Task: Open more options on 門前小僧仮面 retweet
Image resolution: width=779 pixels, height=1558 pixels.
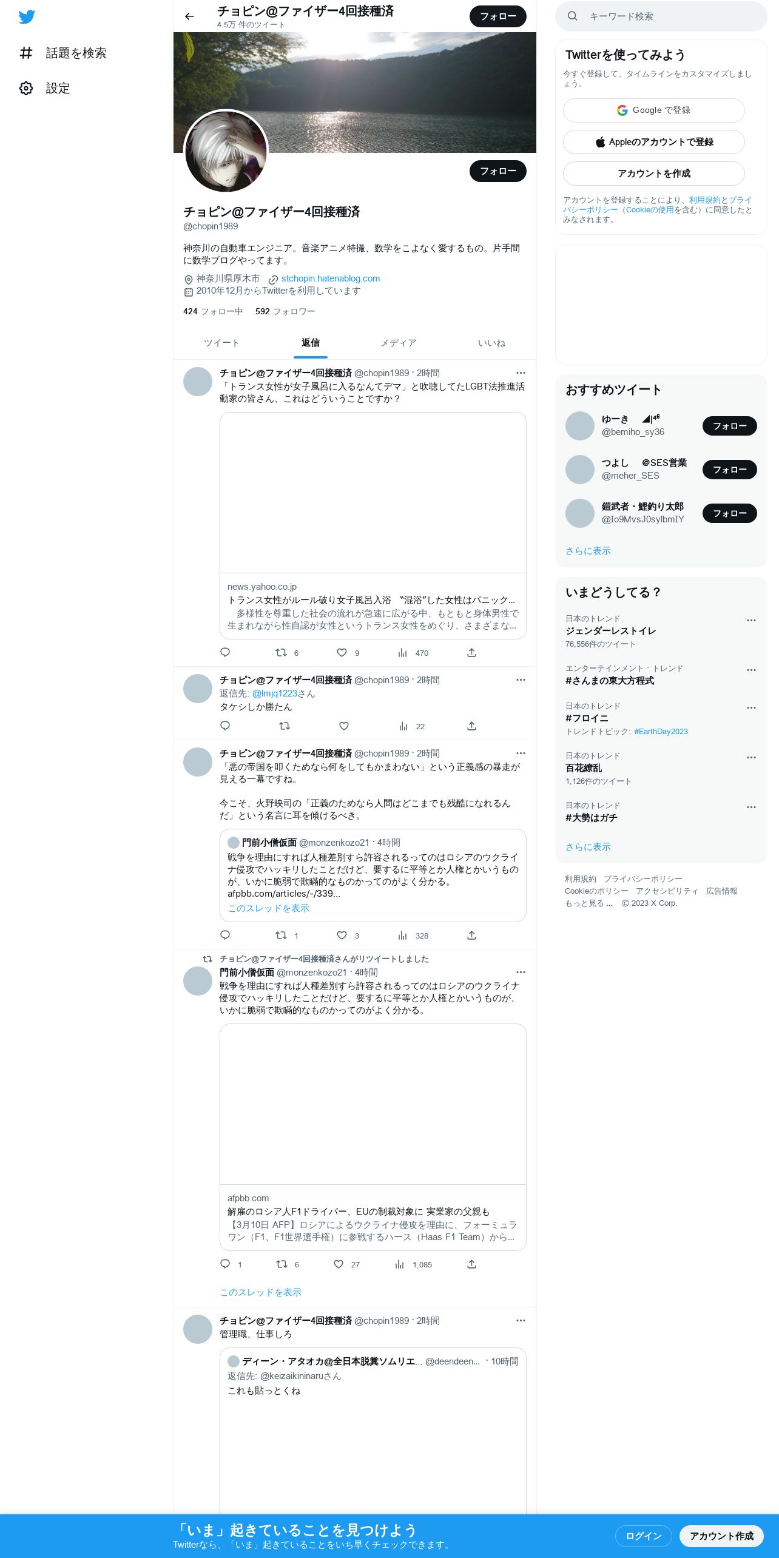Action: [x=521, y=972]
